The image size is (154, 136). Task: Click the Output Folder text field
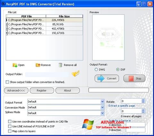tap(47, 74)
